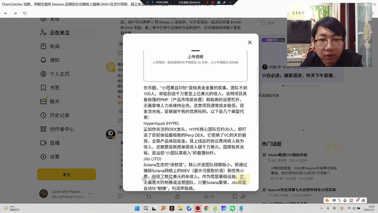Screen dimensions: 378x213
Task: Open volume control in system tray
Action: pos(354,208)
